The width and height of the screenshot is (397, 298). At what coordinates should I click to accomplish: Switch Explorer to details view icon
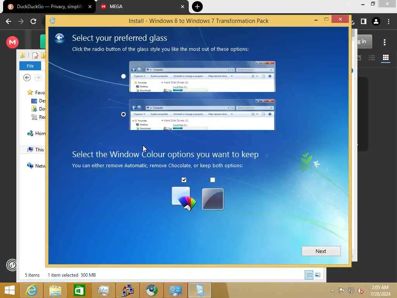coord(309,275)
